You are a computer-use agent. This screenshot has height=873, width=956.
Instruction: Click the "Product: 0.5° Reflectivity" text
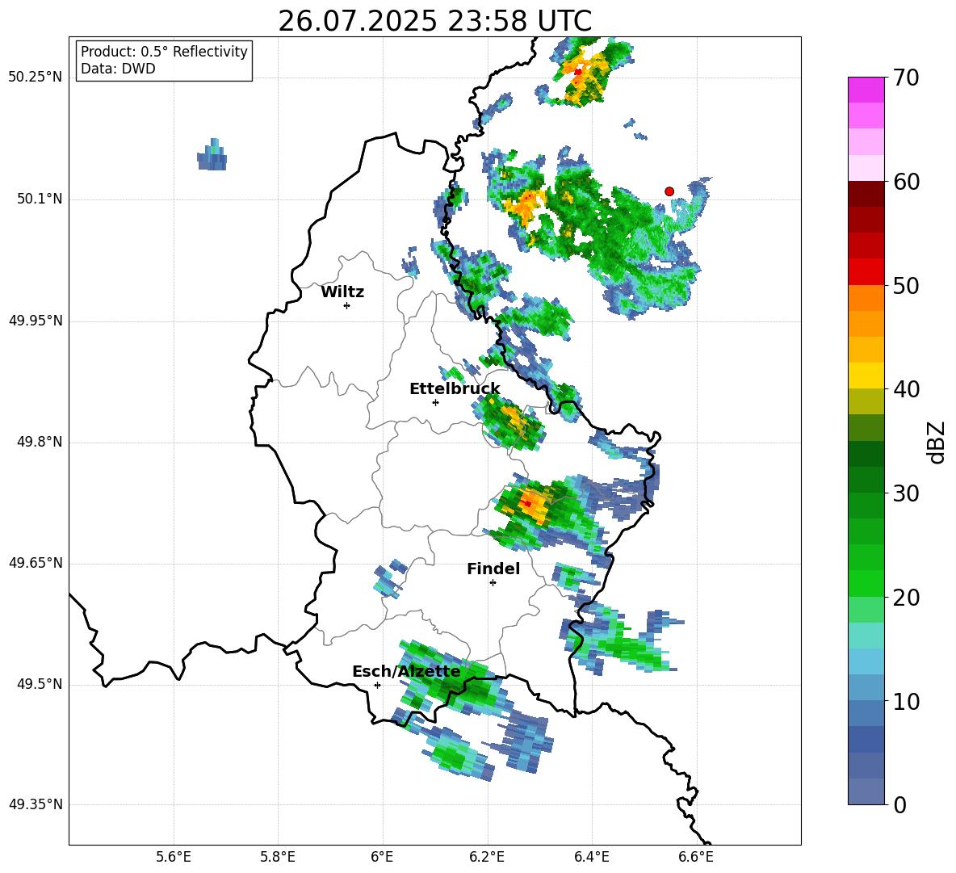click(x=164, y=51)
